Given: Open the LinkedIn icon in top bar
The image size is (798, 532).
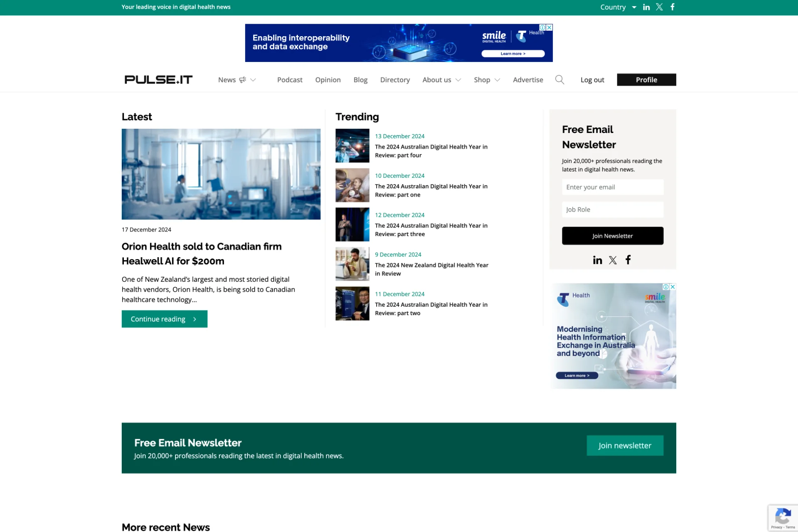Looking at the screenshot, I should point(646,7).
